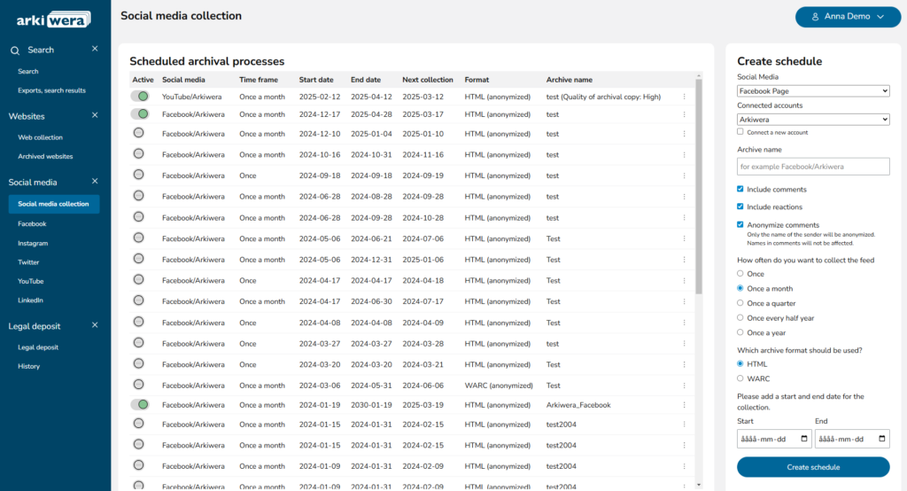Uncheck Anonymize comments
The image size is (907, 491).
coord(740,224)
